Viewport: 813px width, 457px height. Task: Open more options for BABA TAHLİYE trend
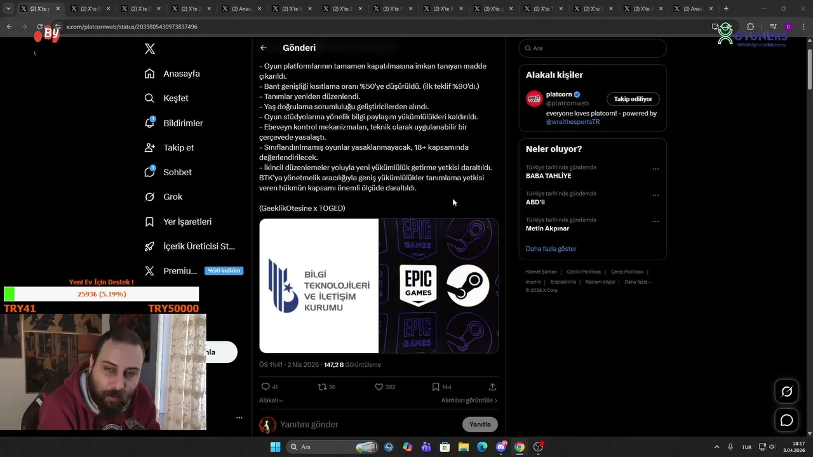click(x=655, y=169)
